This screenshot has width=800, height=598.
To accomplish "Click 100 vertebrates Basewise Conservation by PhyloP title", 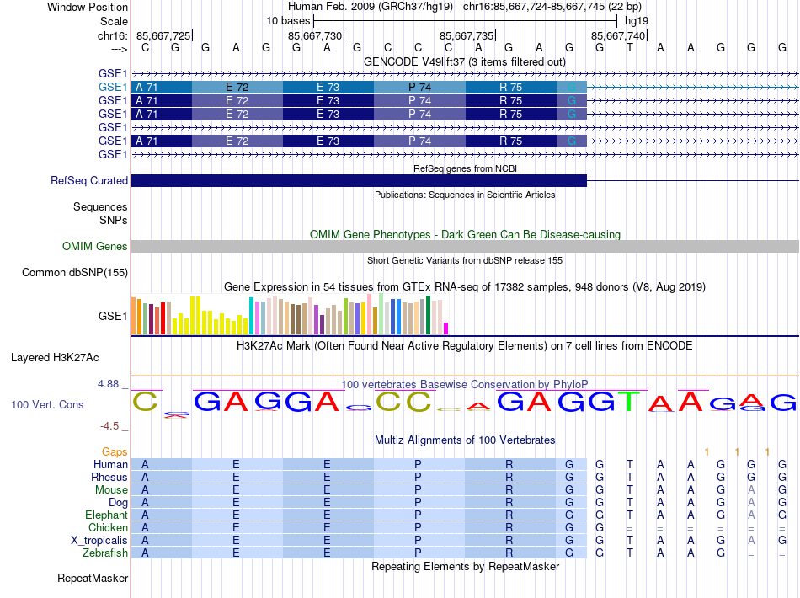I will (x=465, y=384).
